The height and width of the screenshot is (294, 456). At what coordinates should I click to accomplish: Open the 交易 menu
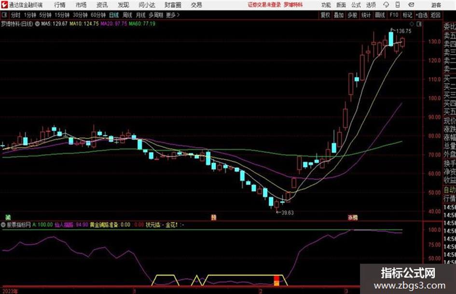(x=196, y=5)
